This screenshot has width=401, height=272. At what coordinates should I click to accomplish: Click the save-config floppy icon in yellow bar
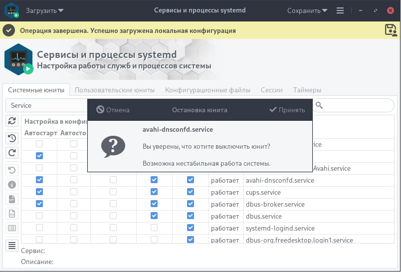click(x=391, y=30)
